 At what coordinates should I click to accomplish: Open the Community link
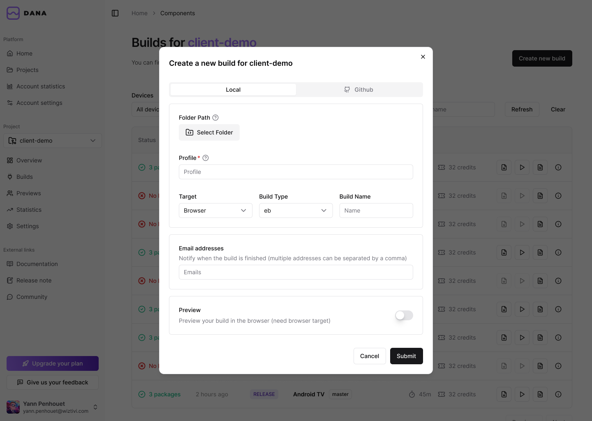pyautogui.click(x=32, y=296)
